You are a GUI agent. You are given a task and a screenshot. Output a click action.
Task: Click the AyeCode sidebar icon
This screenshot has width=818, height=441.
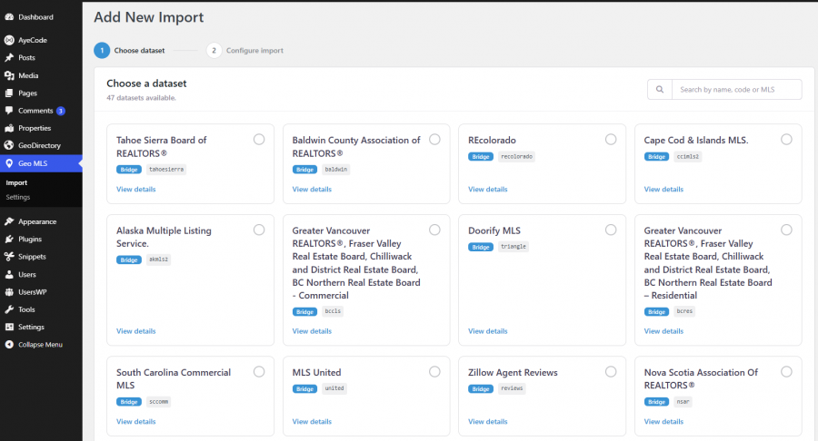[x=9, y=40]
